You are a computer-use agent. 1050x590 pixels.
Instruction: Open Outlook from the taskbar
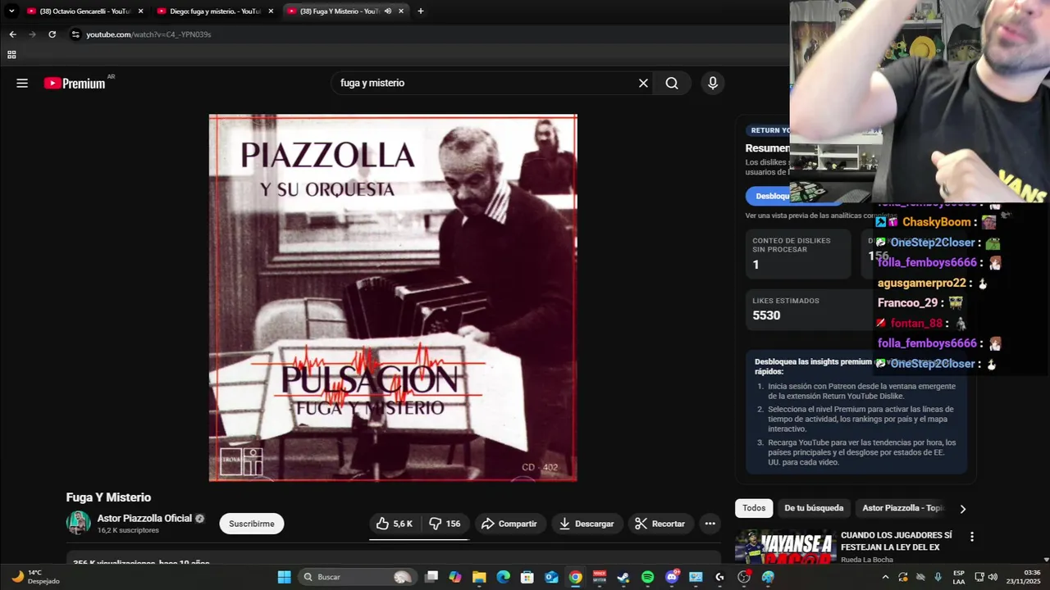[551, 577]
